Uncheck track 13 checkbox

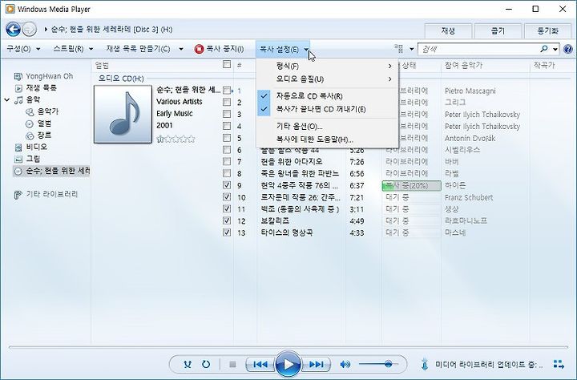point(227,232)
